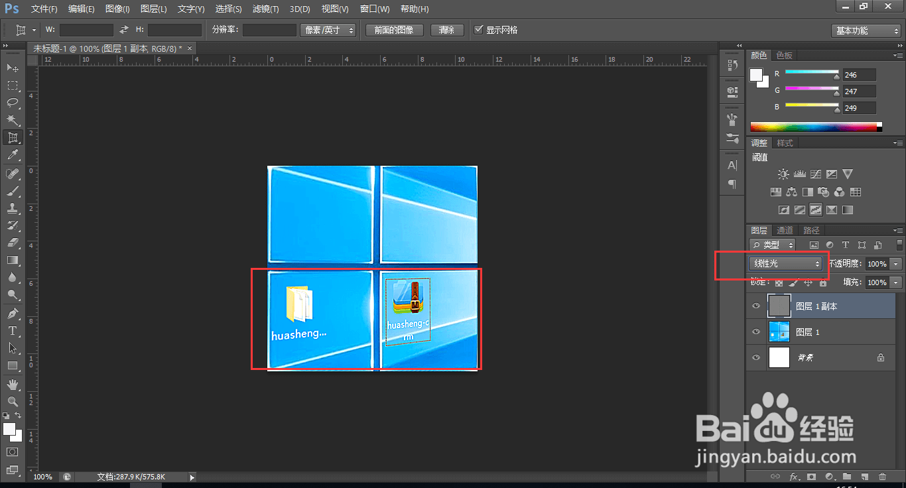Image resolution: width=906 pixels, height=488 pixels.
Task: Select the History Brush tool
Action: 12,225
